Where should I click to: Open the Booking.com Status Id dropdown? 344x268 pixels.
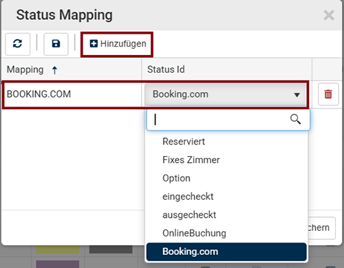tap(226, 94)
